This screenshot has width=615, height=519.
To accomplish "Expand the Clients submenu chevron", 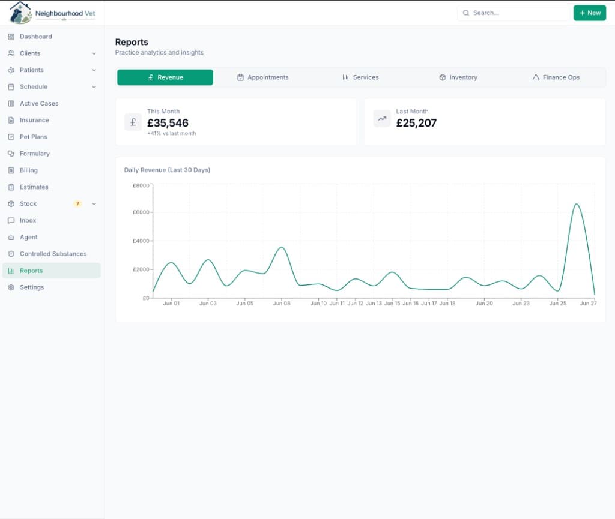I will (x=94, y=53).
